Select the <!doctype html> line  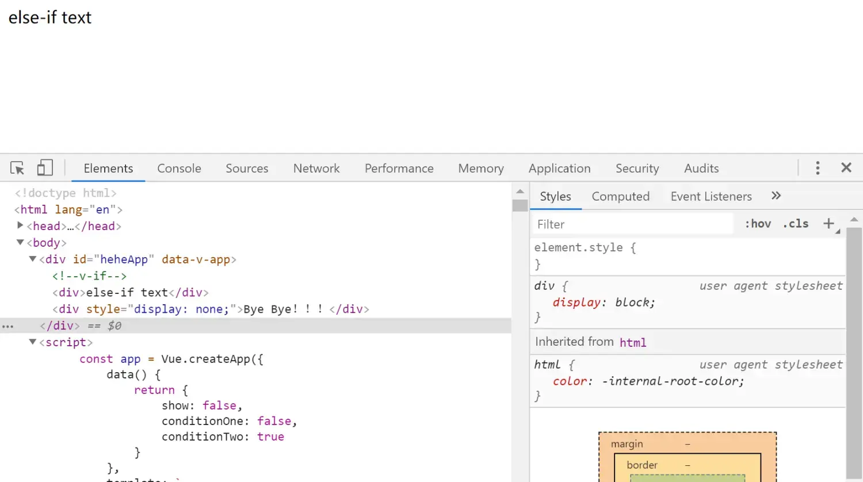click(x=66, y=193)
